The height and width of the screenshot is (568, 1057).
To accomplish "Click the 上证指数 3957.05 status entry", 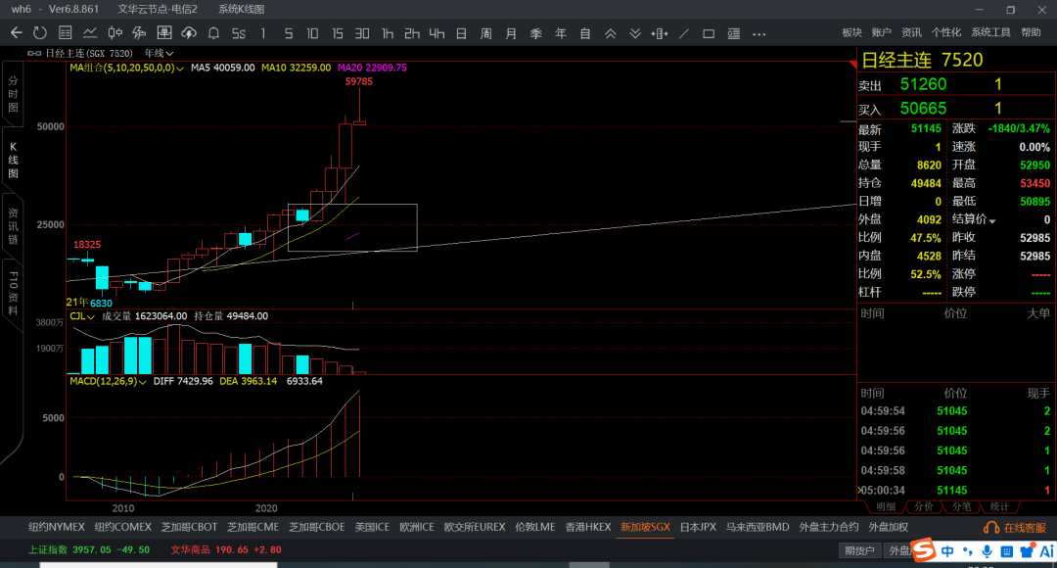I will 89,549.
